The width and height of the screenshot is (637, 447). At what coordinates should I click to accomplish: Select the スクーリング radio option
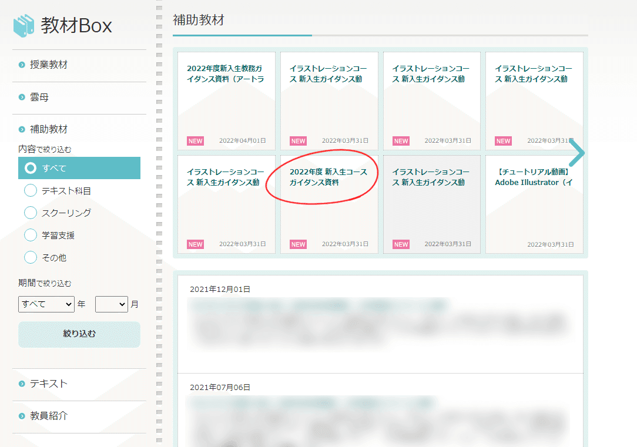[x=31, y=213]
